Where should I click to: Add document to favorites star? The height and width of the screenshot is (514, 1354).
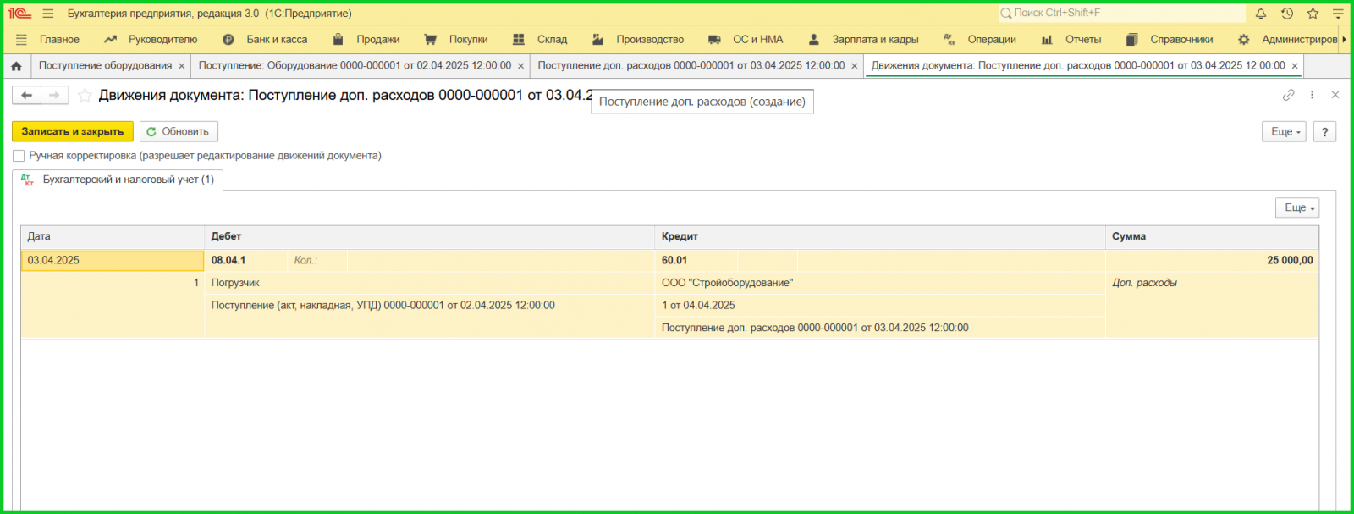click(85, 96)
